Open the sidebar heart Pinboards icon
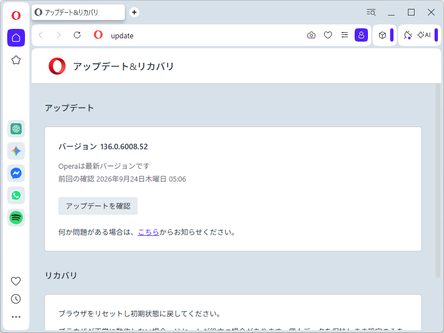Image resolution: width=444 pixels, height=333 pixels. pyautogui.click(x=16, y=281)
